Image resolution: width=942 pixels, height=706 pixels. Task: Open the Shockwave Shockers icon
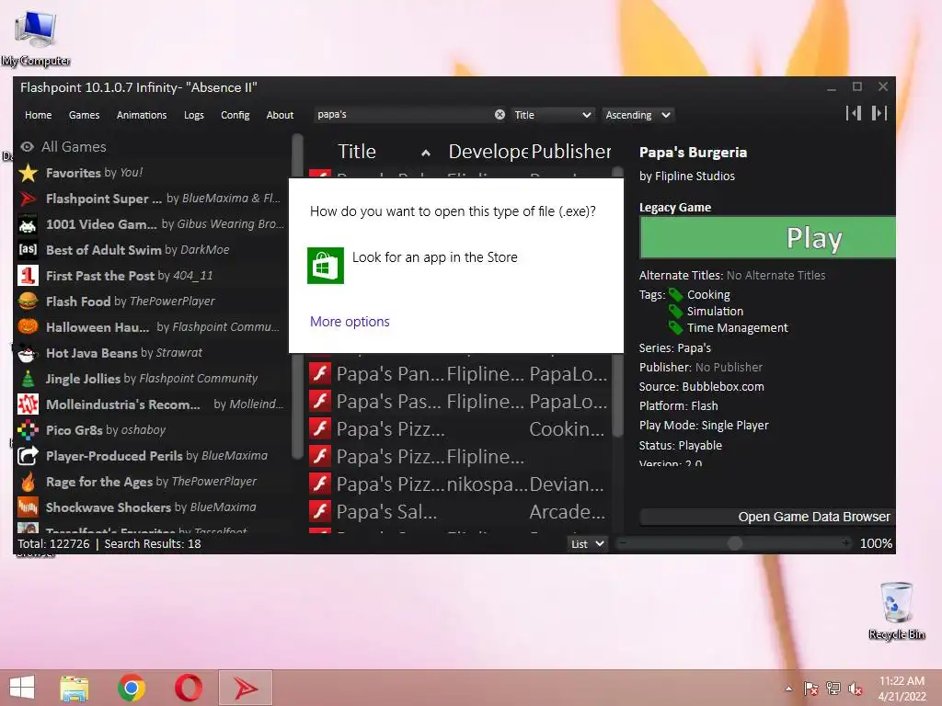pyautogui.click(x=28, y=507)
